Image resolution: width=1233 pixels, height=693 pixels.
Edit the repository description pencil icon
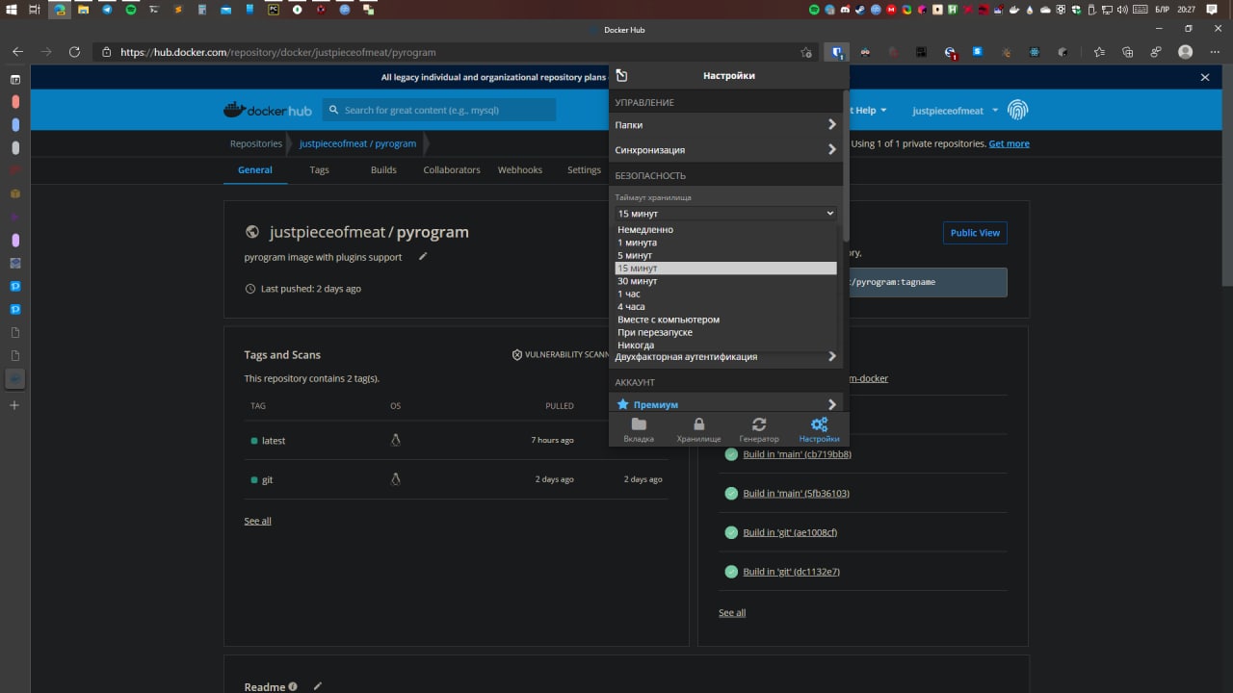pos(423,256)
